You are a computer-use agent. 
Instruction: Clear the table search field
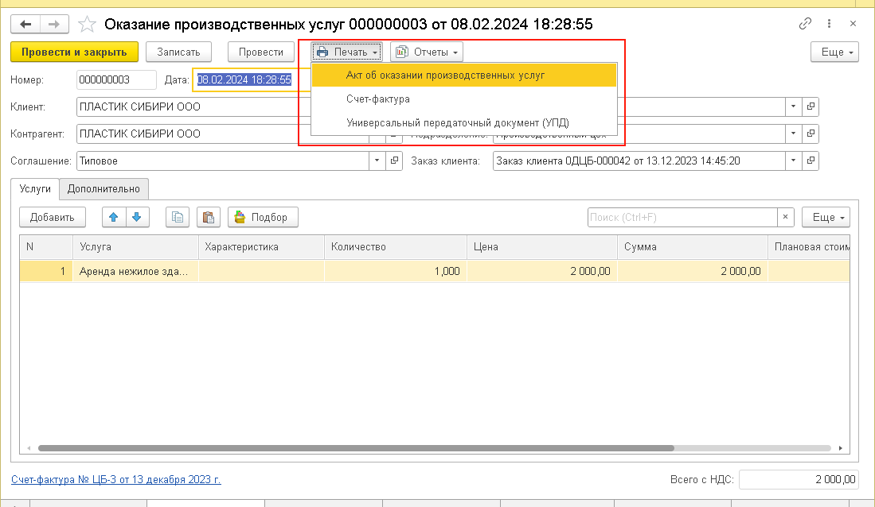coord(786,217)
